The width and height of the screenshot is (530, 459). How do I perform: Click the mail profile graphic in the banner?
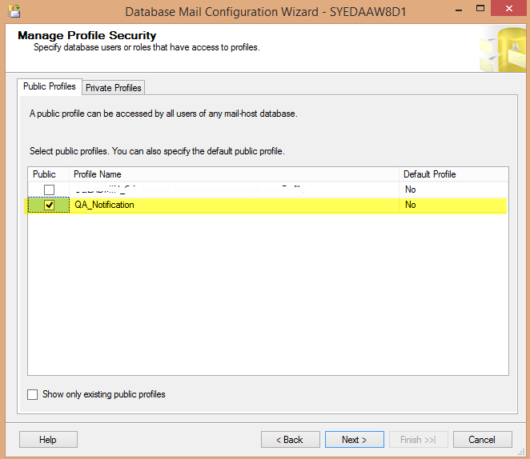click(502, 50)
